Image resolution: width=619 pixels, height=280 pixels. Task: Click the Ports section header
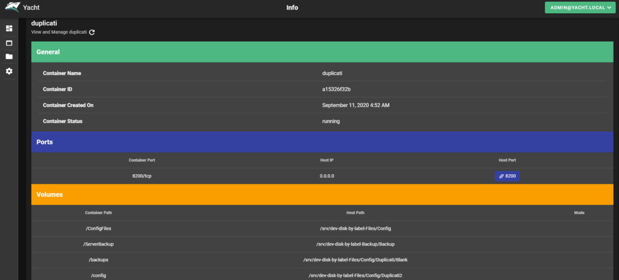pyautogui.click(x=323, y=142)
